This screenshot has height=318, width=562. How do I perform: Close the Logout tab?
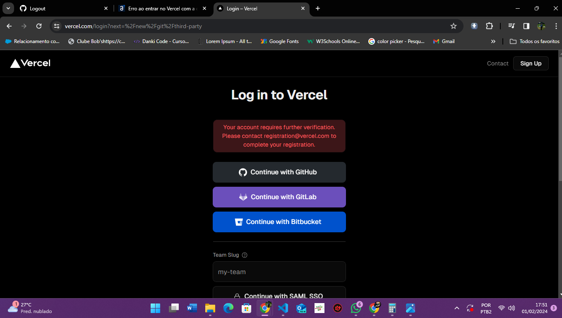pos(106,8)
